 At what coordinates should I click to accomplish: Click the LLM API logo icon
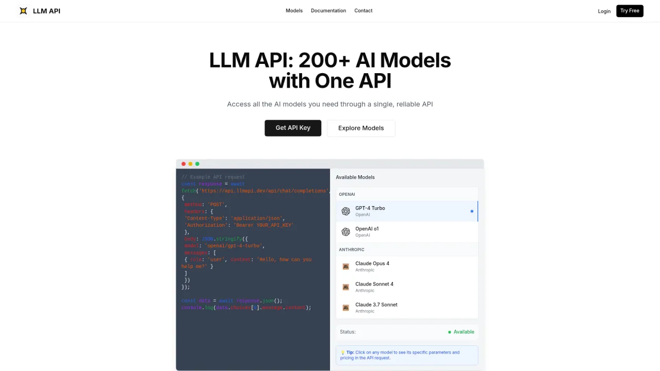coord(23,11)
